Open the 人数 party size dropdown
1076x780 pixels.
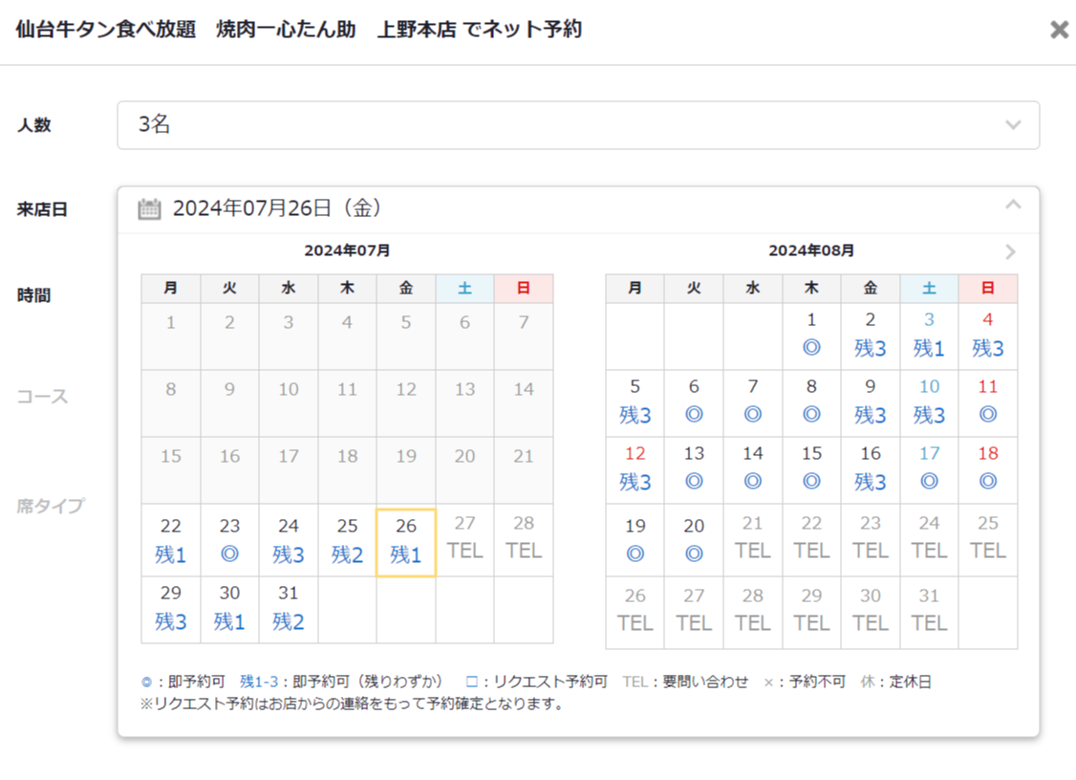coord(577,125)
